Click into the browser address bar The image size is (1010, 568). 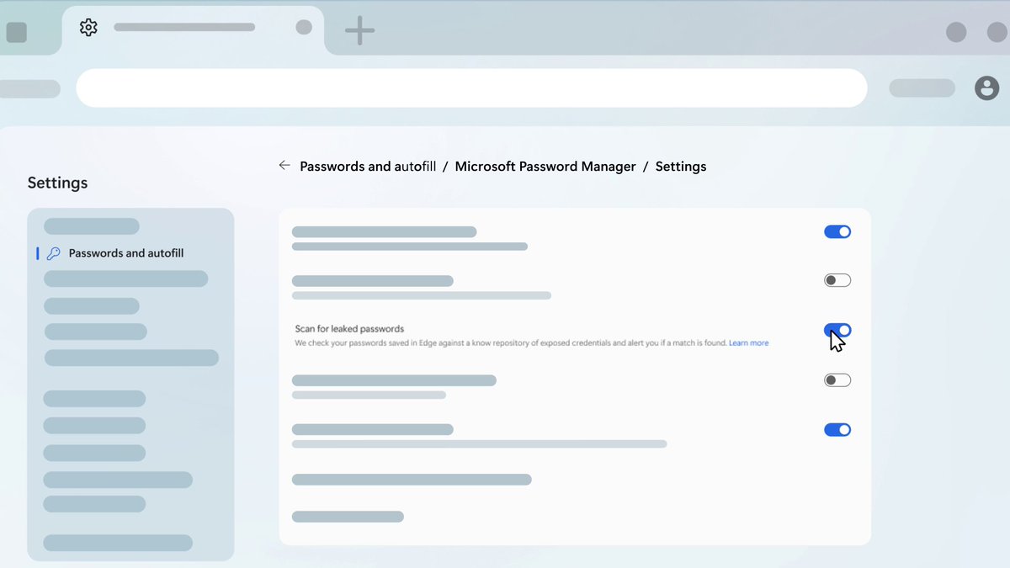(471, 88)
